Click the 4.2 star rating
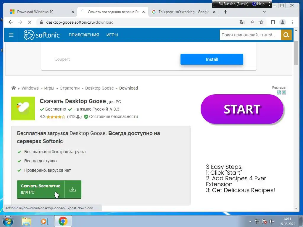 [x=52, y=116]
